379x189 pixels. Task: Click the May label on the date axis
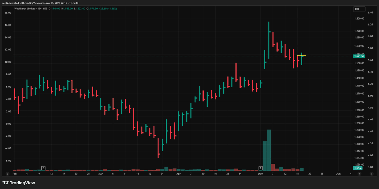pos(261,174)
